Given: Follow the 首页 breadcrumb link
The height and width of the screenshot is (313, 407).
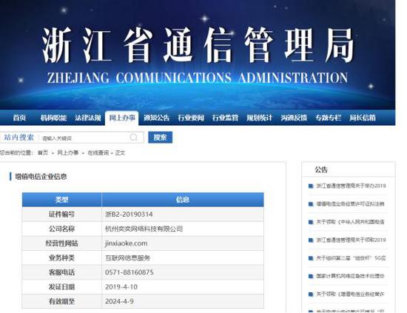Looking at the screenshot, I should (x=43, y=152).
